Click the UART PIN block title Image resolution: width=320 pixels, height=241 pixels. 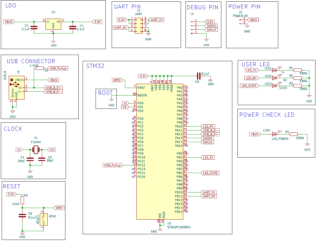coord(127,7)
